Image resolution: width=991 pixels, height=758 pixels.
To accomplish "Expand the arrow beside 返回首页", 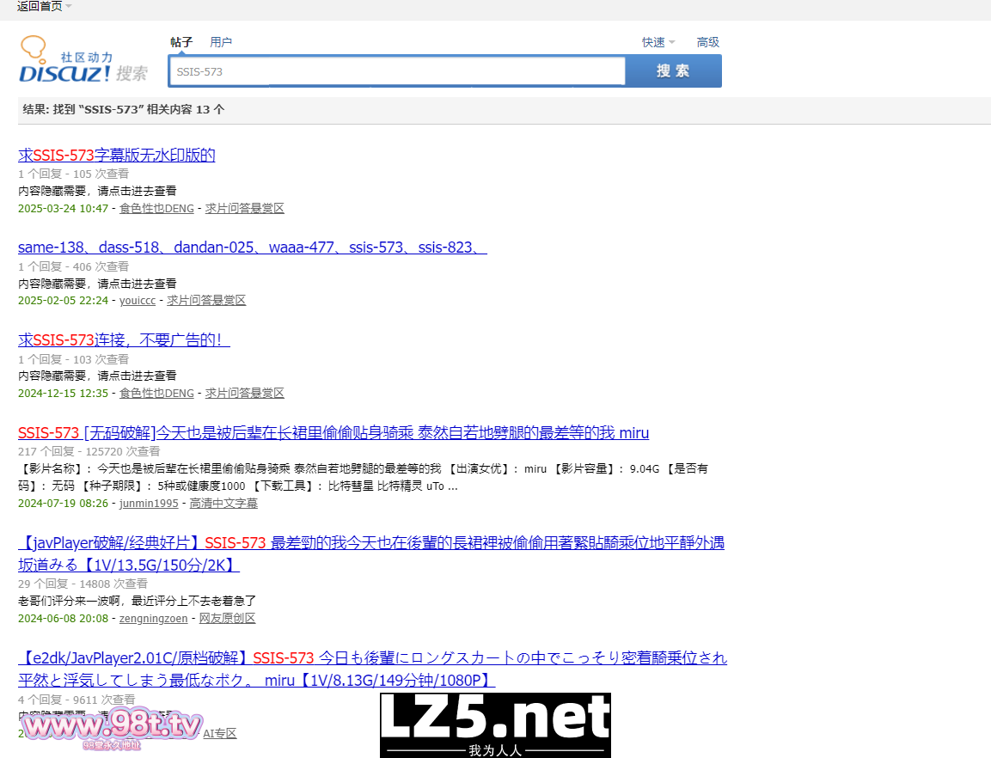I will point(69,7).
